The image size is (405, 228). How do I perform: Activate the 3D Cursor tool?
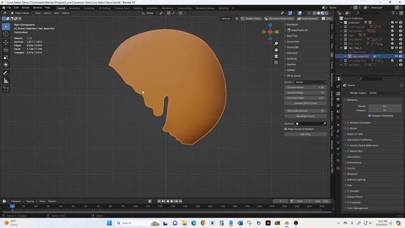point(6,34)
